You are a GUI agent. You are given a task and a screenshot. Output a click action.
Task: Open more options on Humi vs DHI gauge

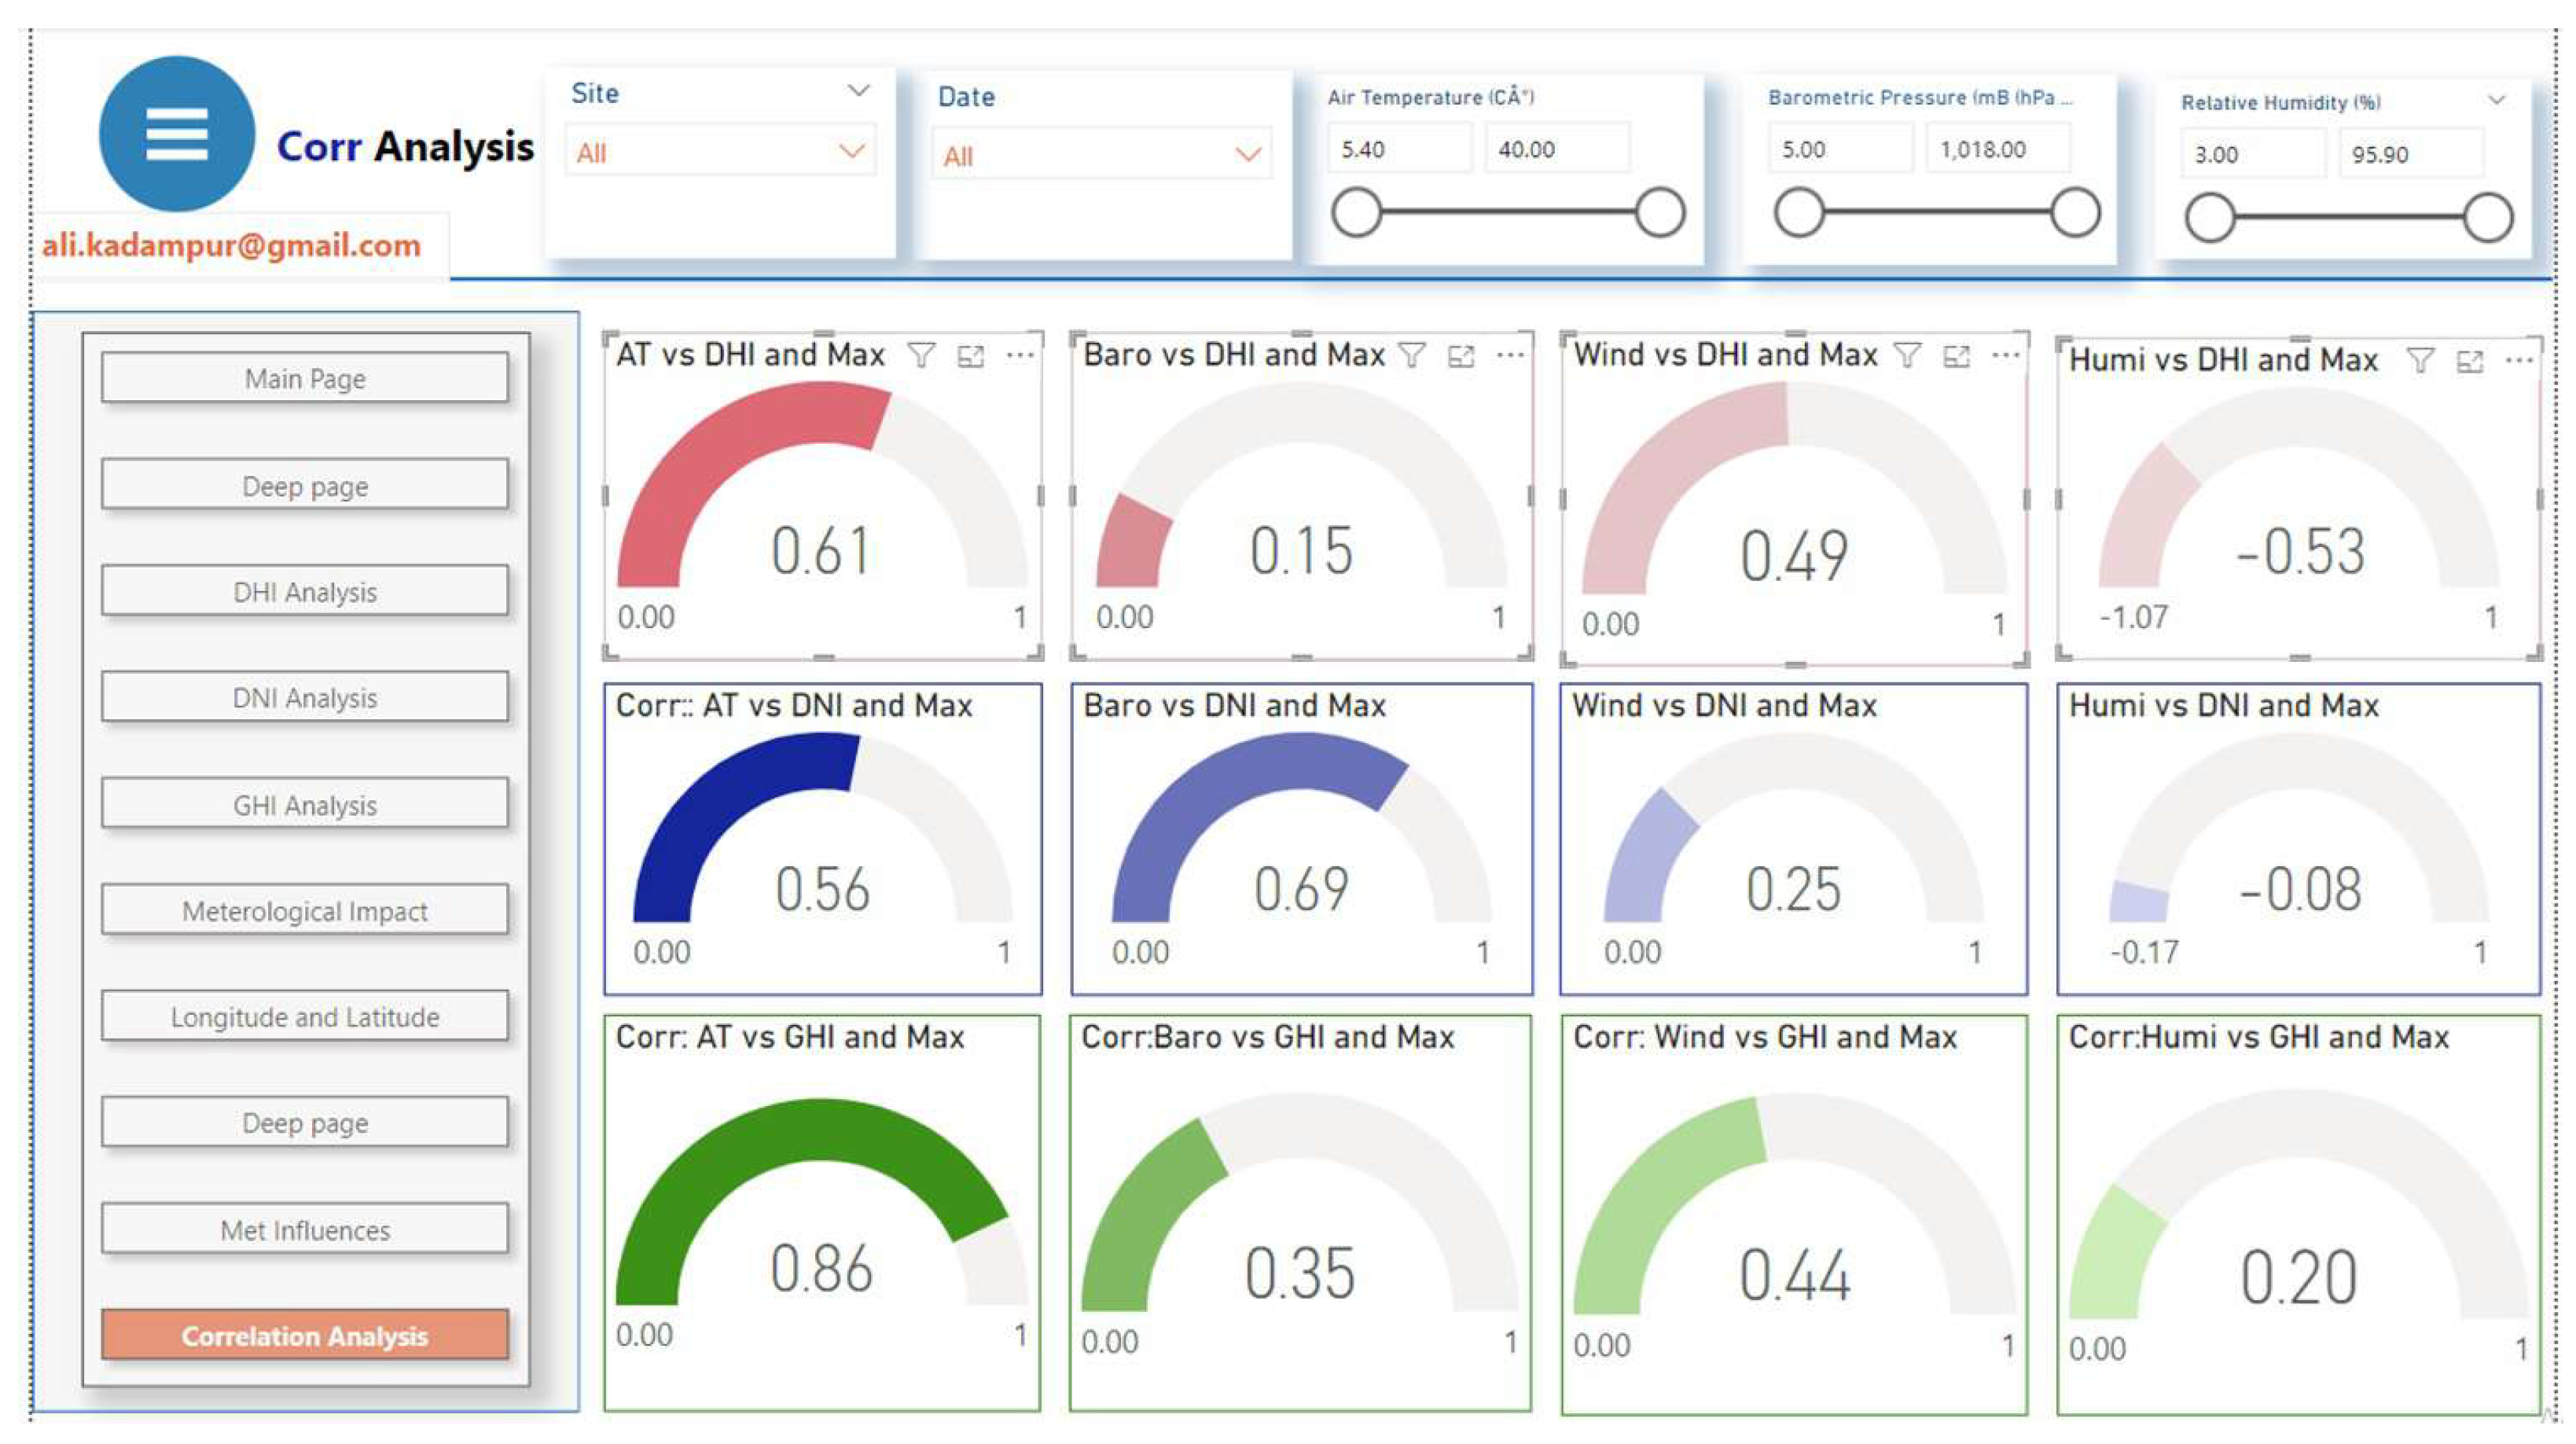[2519, 360]
